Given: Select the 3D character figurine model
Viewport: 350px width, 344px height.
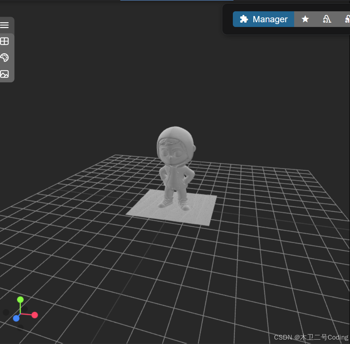Looking at the screenshot, I should pyautogui.click(x=176, y=168).
